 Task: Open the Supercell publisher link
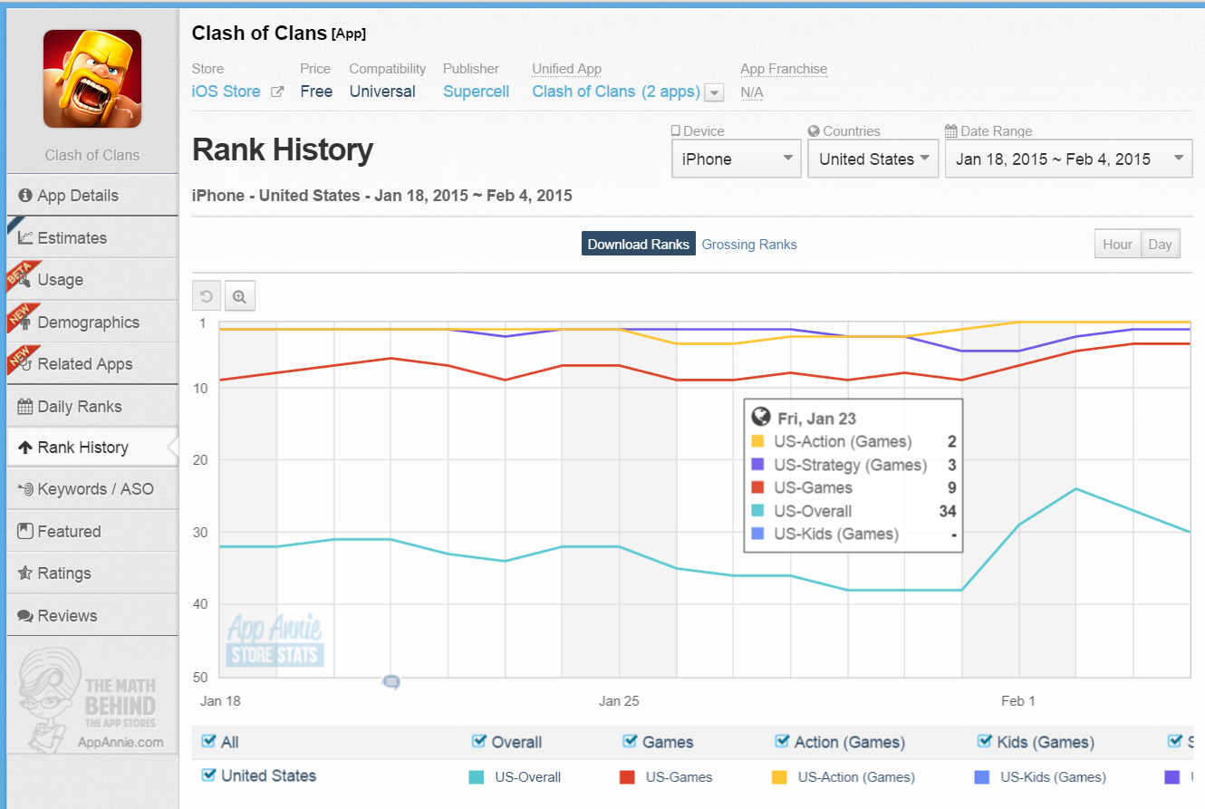477,91
